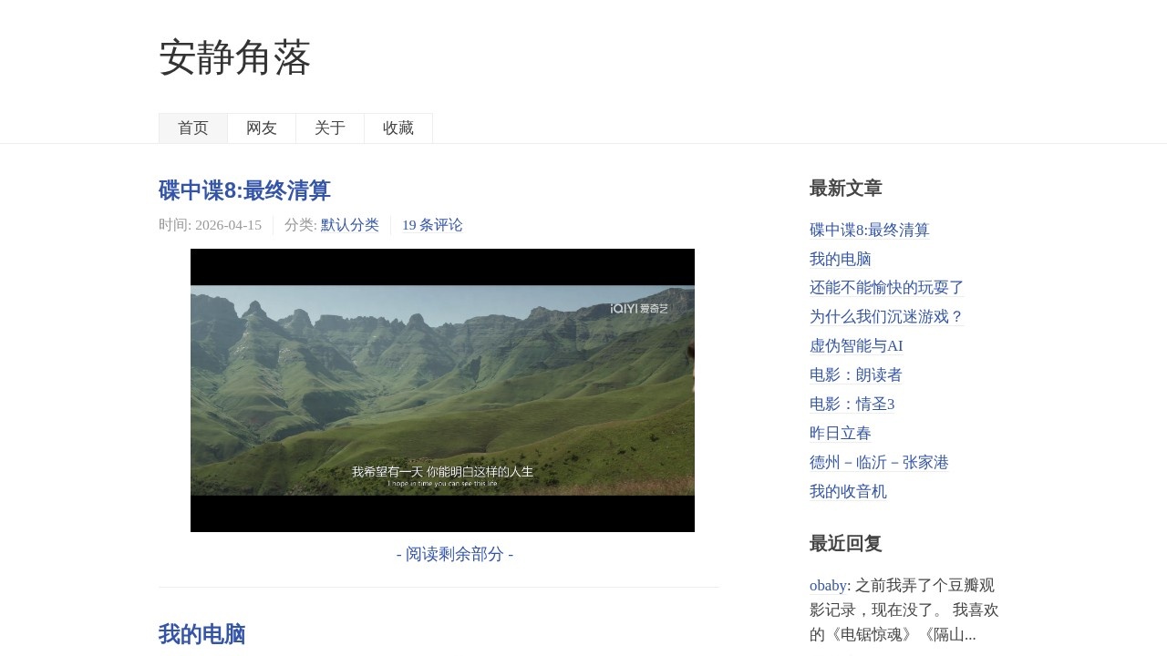
Task: Click the movie screenshot thumbnail image
Action: 442,390
